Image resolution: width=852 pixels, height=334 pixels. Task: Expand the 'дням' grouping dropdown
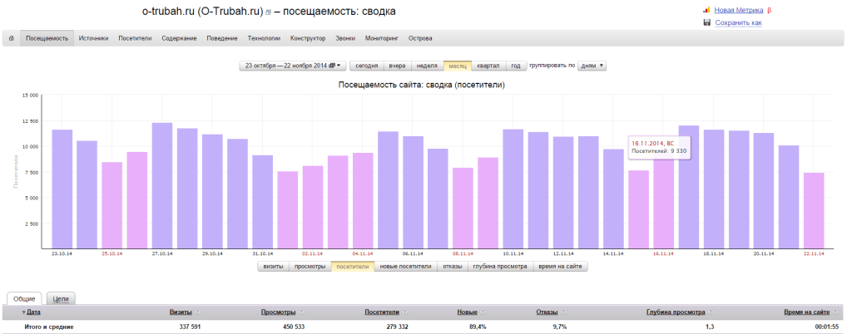(x=591, y=66)
